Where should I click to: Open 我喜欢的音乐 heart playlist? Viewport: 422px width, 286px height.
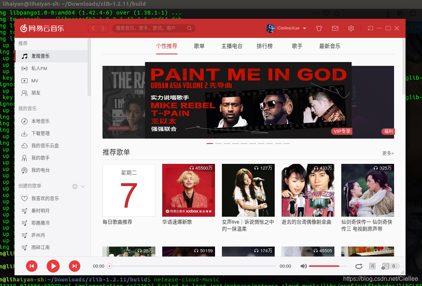coord(51,198)
